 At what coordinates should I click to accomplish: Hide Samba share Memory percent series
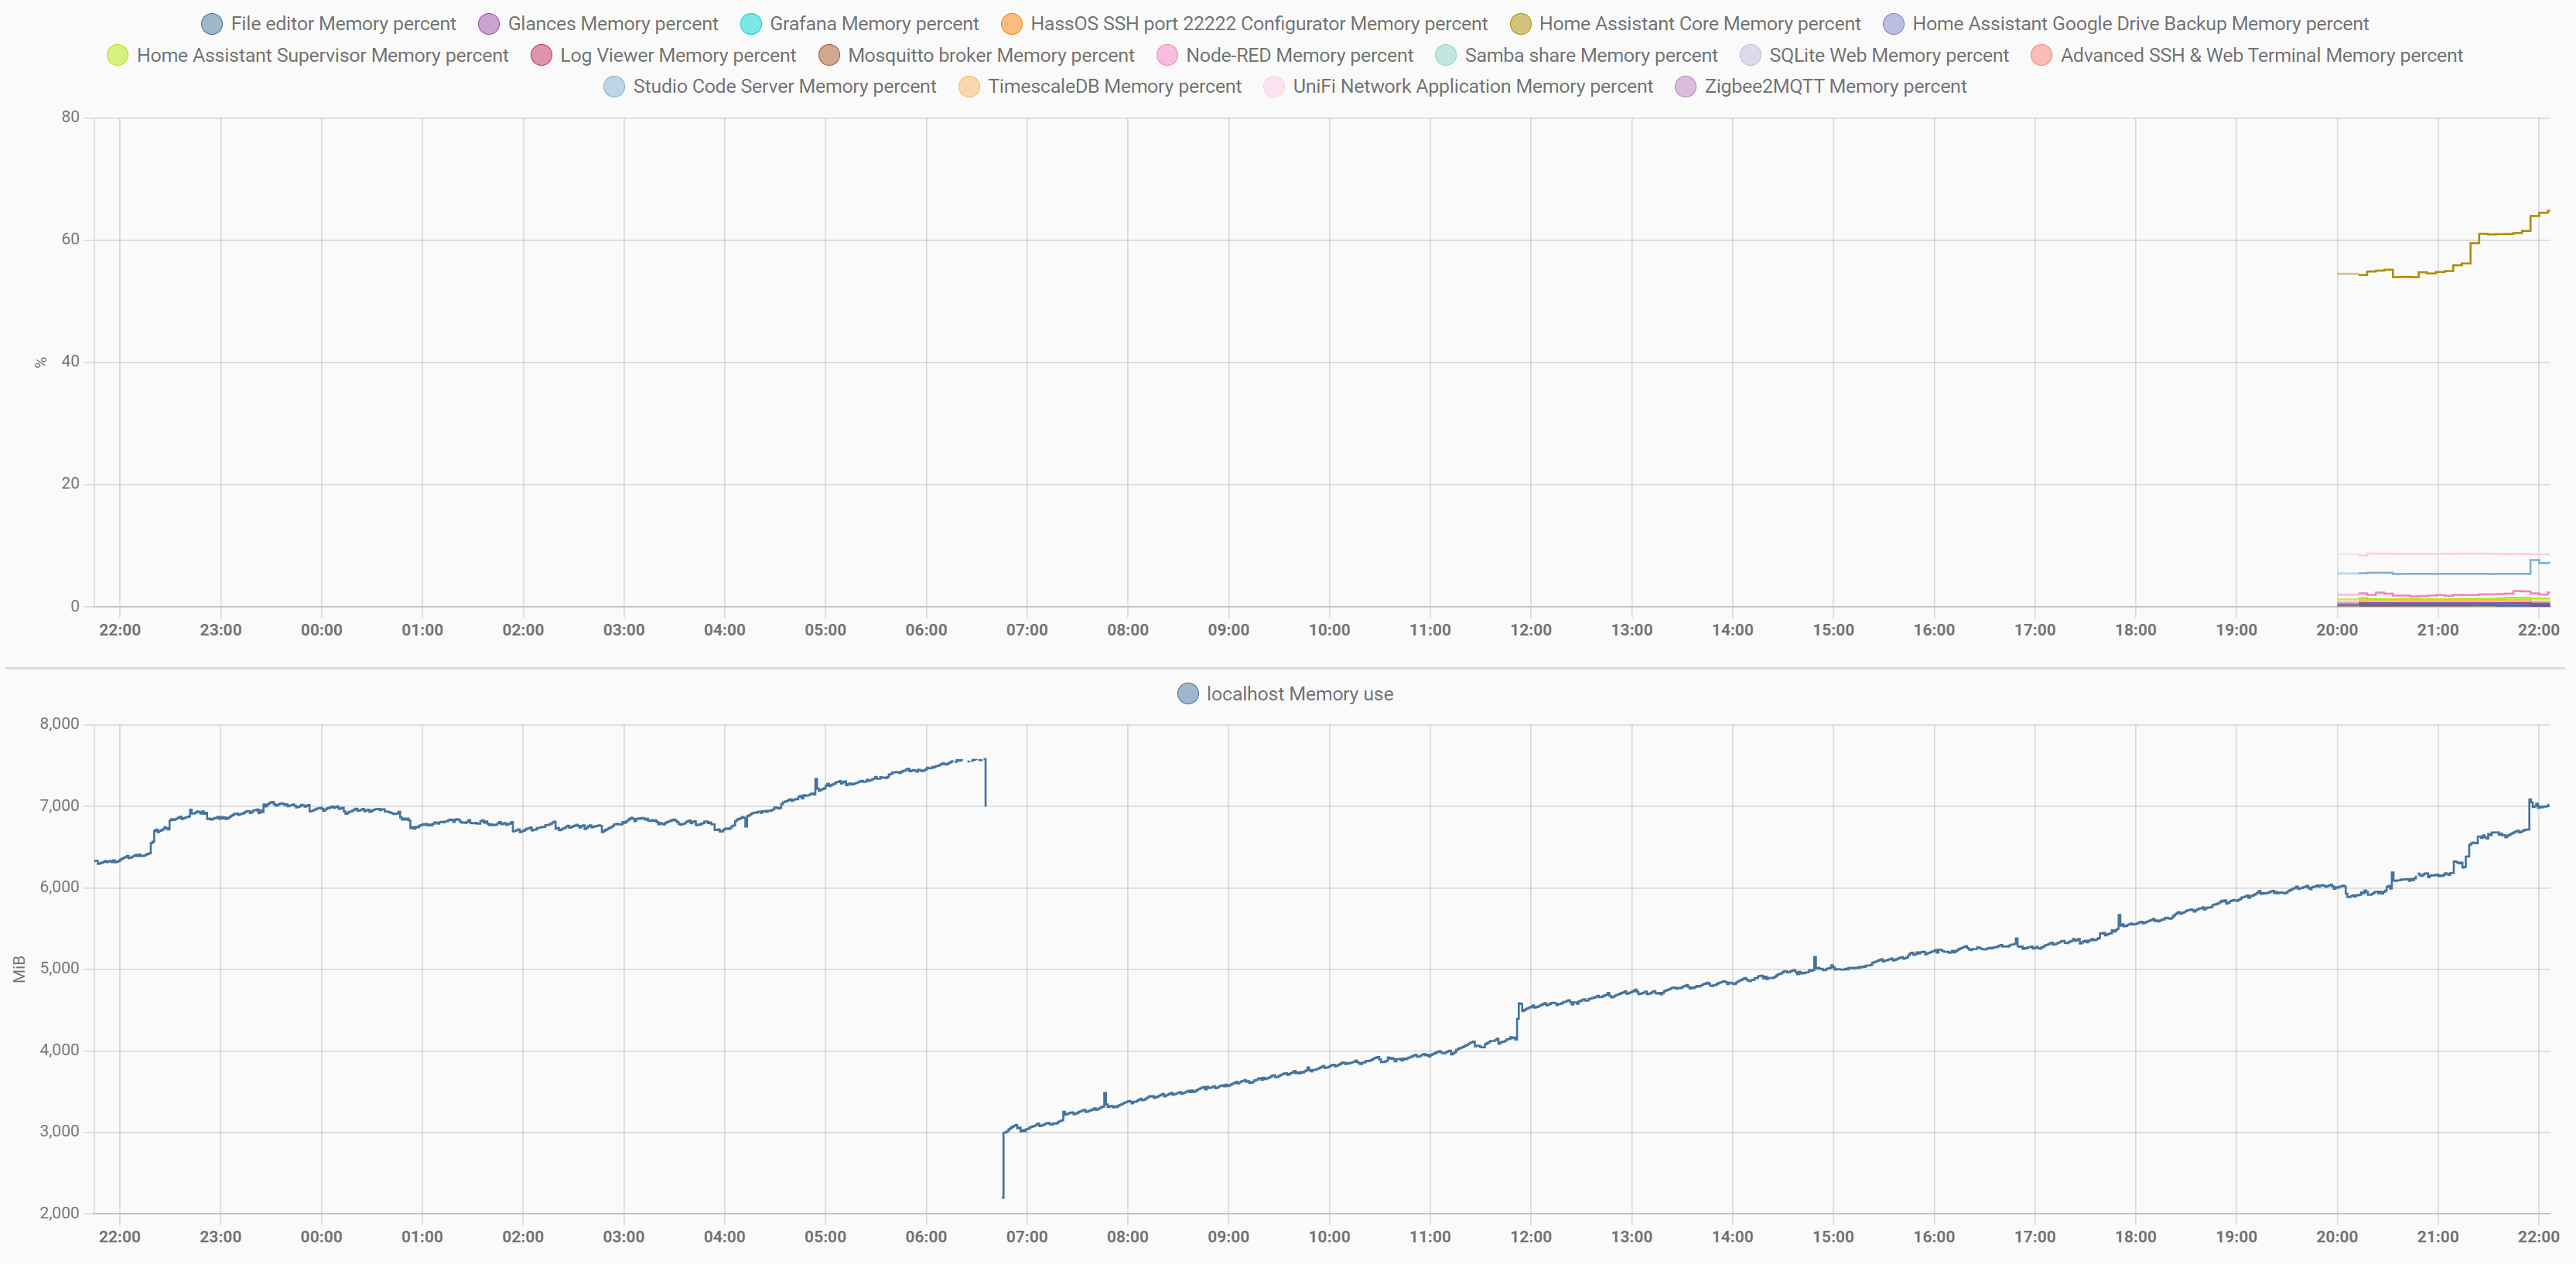1576,55
